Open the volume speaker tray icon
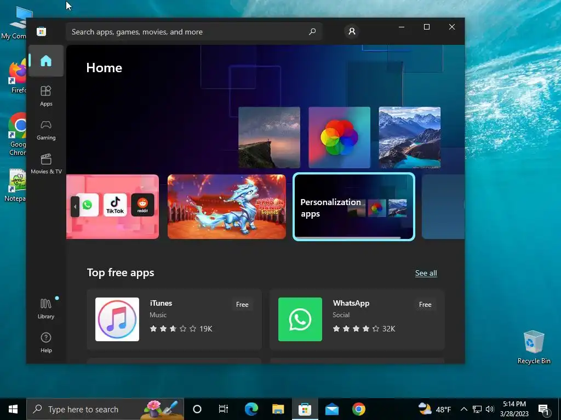 490,409
